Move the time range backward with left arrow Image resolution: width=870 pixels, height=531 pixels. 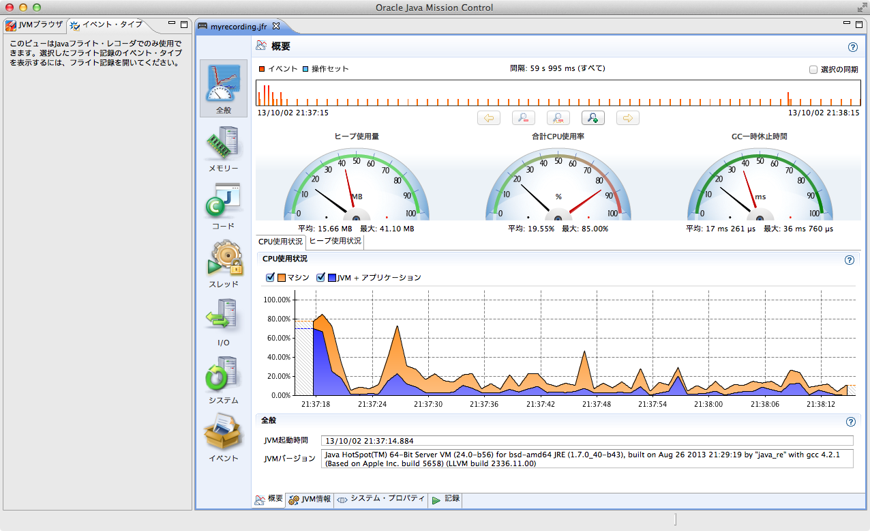[x=489, y=118]
